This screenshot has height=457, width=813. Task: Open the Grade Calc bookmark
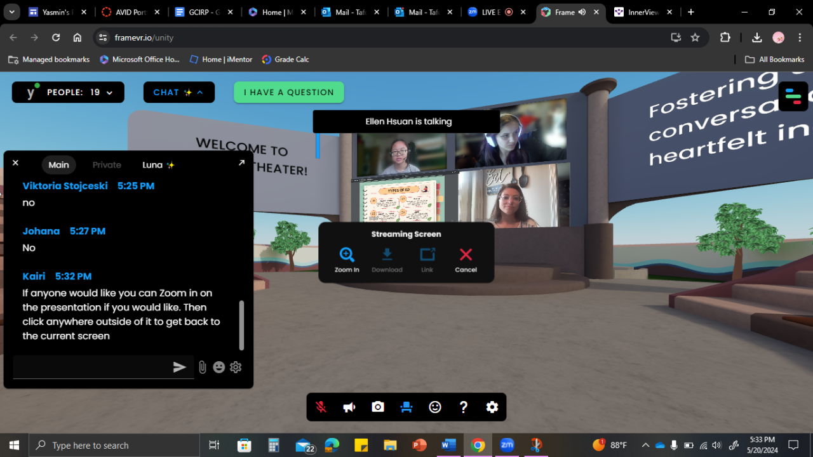point(286,59)
